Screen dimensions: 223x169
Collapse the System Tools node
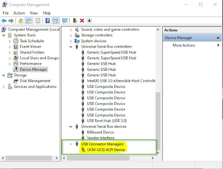pyautogui.click(x=4, y=35)
